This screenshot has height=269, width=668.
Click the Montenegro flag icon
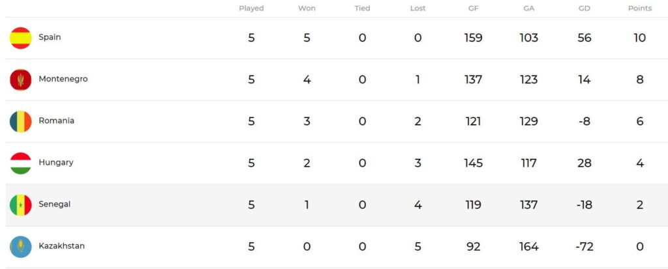pos(21,79)
